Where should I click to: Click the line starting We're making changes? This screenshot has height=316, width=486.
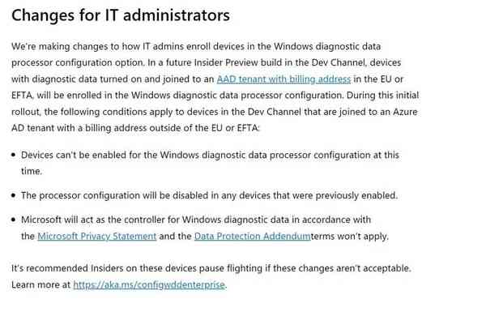click(196, 46)
